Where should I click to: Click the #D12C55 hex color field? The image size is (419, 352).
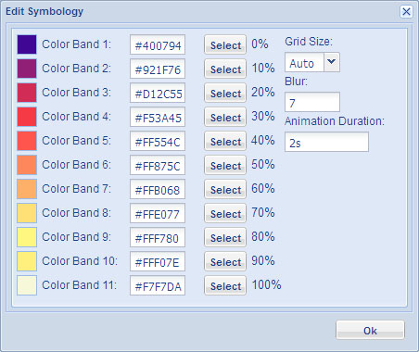click(158, 93)
